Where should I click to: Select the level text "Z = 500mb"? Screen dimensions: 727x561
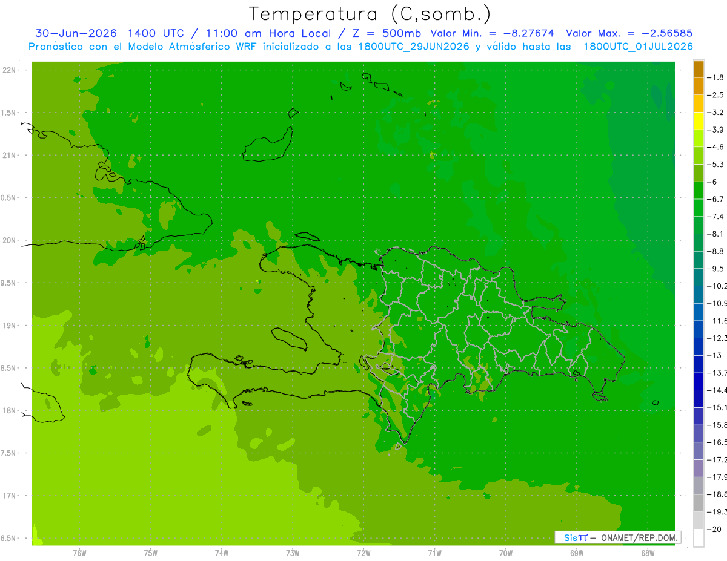click(x=387, y=33)
